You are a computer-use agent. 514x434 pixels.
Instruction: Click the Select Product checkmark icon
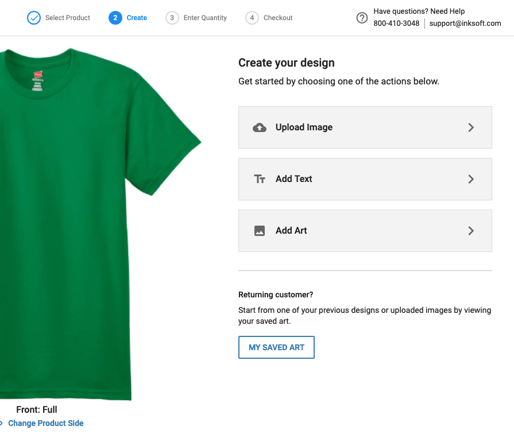coord(34,18)
